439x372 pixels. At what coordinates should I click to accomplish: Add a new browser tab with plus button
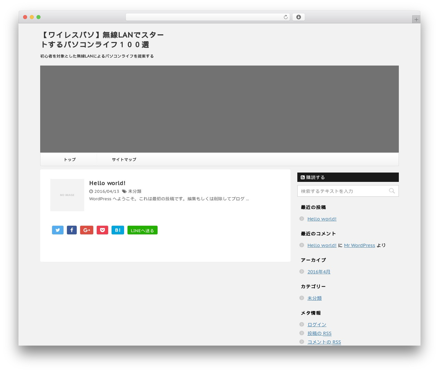(x=416, y=20)
